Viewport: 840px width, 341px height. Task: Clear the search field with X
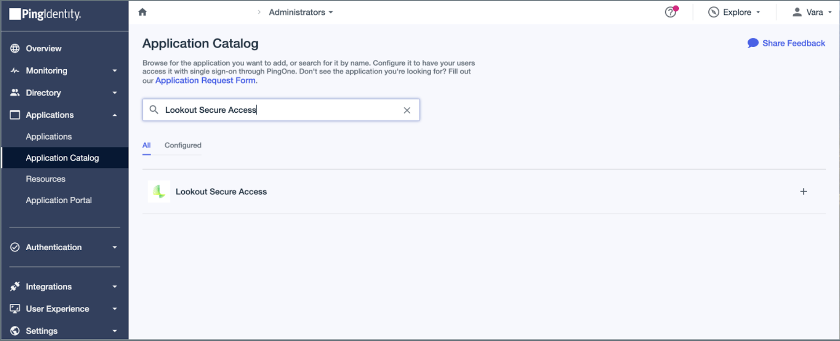(x=407, y=110)
